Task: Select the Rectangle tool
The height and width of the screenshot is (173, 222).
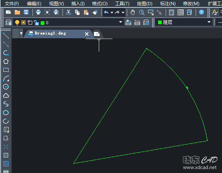Action: point(6,70)
